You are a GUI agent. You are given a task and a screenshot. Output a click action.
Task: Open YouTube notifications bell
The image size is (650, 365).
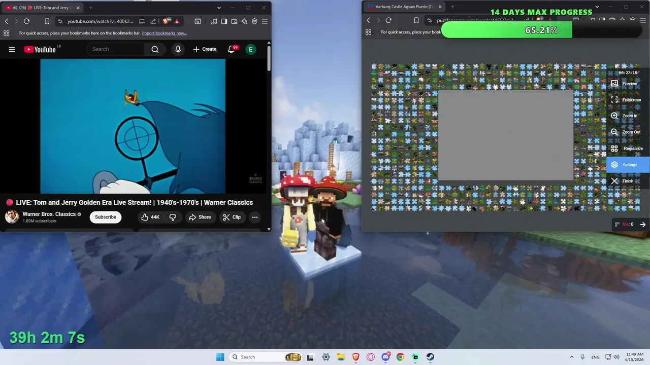point(232,49)
